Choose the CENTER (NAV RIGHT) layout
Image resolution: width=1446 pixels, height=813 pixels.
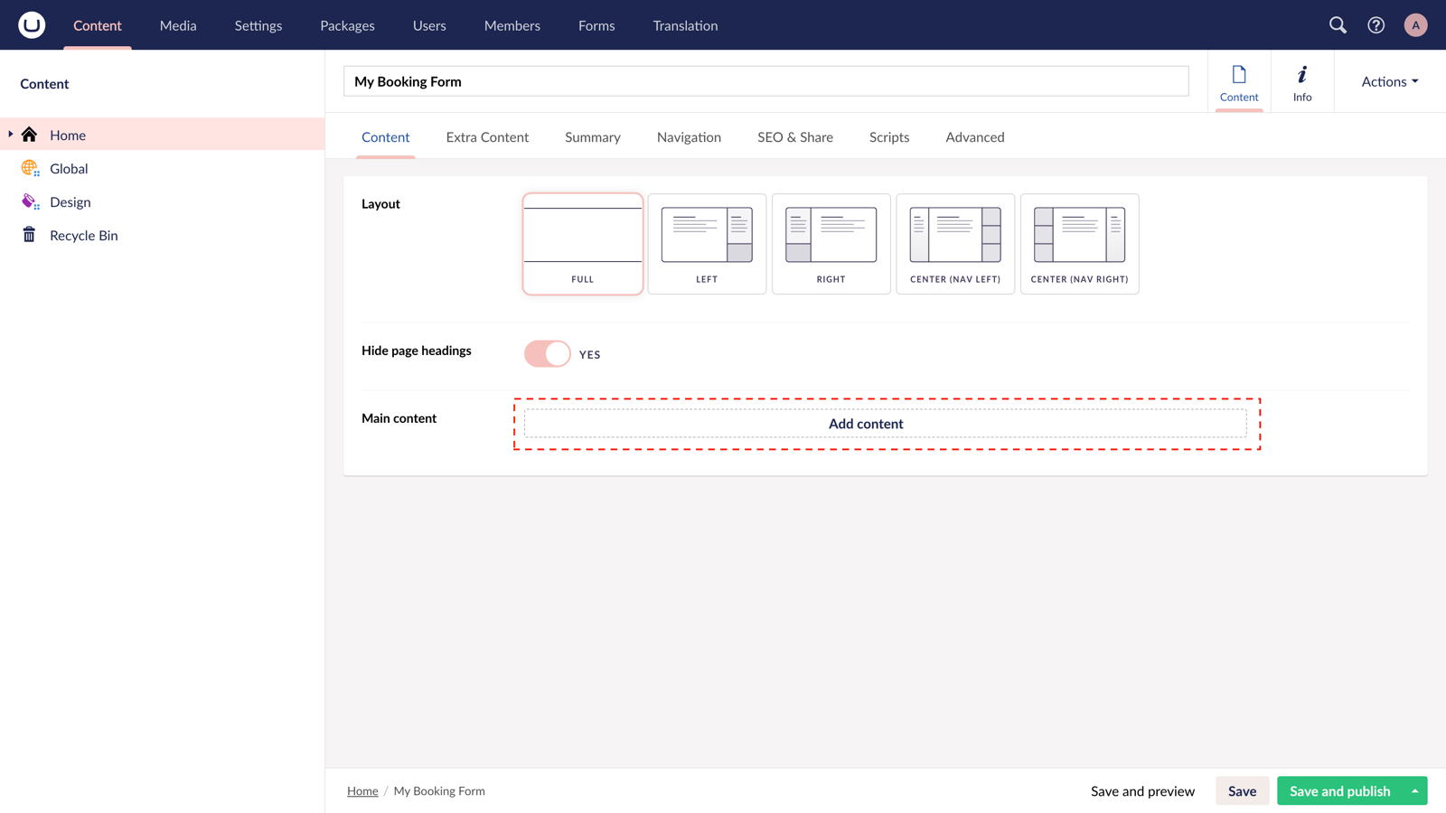point(1079,244)
